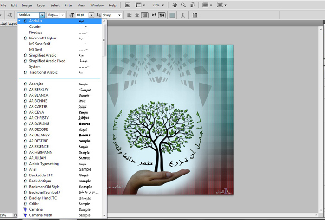325x220 pixels.
Task: Open the Image menu
Action: click(x=27, y=5)
